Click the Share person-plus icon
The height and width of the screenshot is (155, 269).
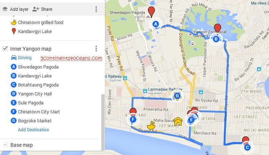[x=36, y=9]
